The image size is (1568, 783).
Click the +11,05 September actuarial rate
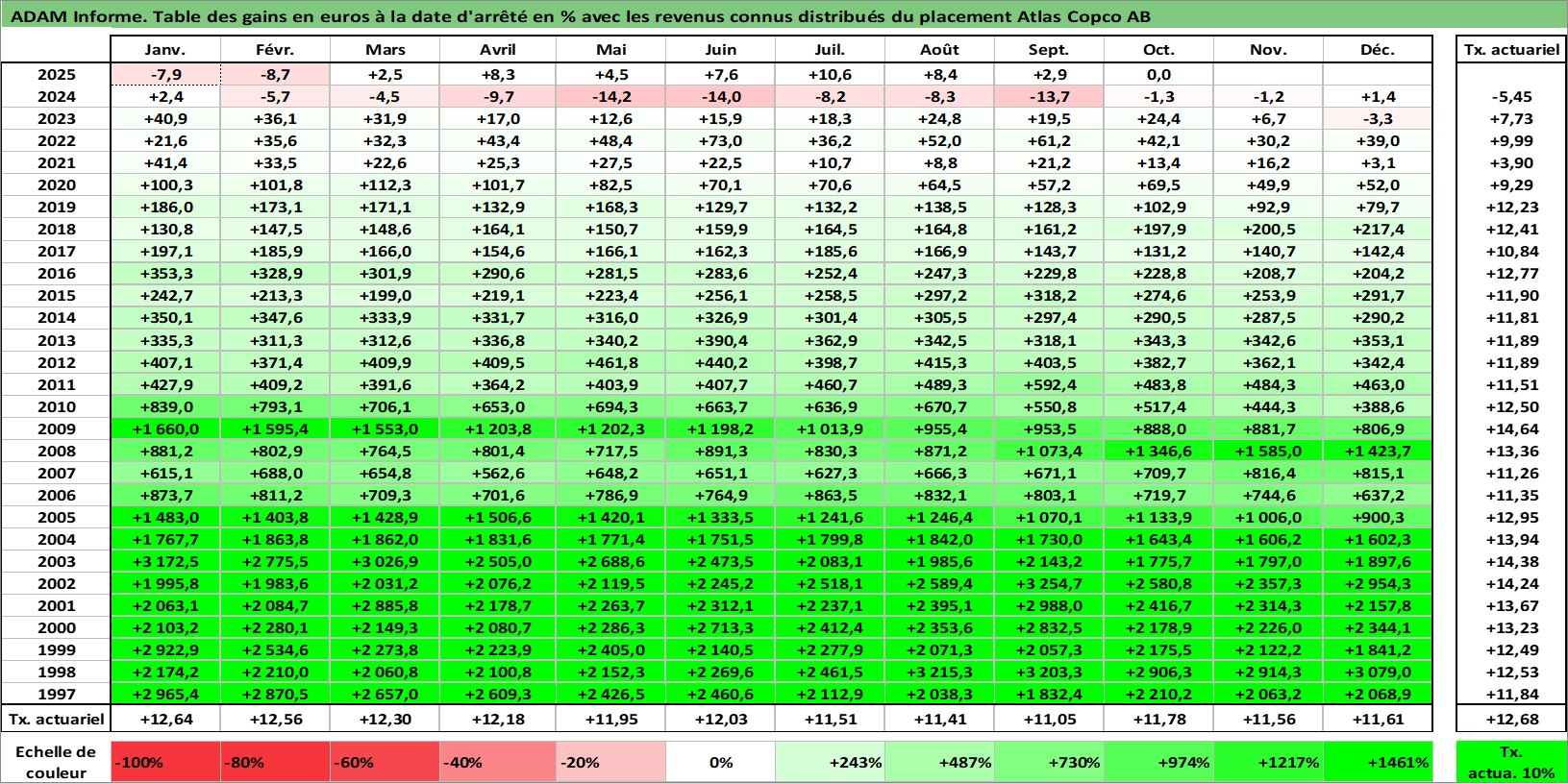pyautogui.click(x=1049, y=719)
